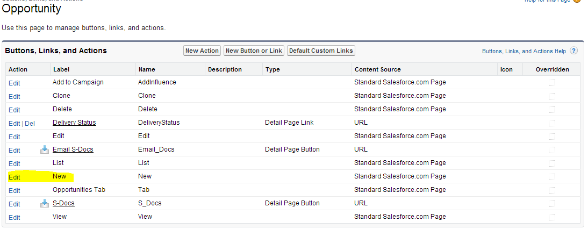Click the highlighted Edit link for New

point(15,177)
